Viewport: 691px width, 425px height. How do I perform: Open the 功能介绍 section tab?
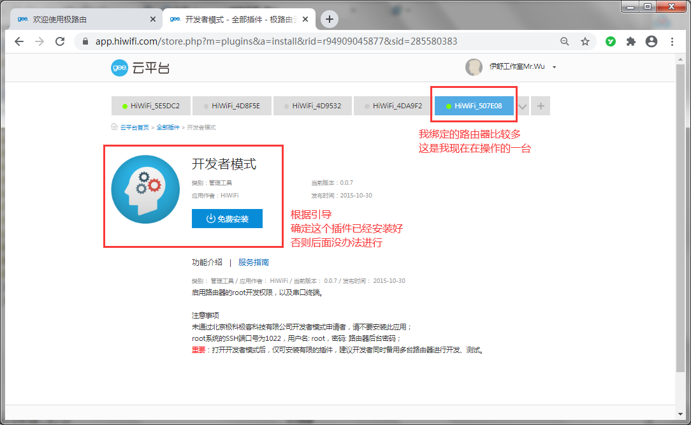pos(207,263)
